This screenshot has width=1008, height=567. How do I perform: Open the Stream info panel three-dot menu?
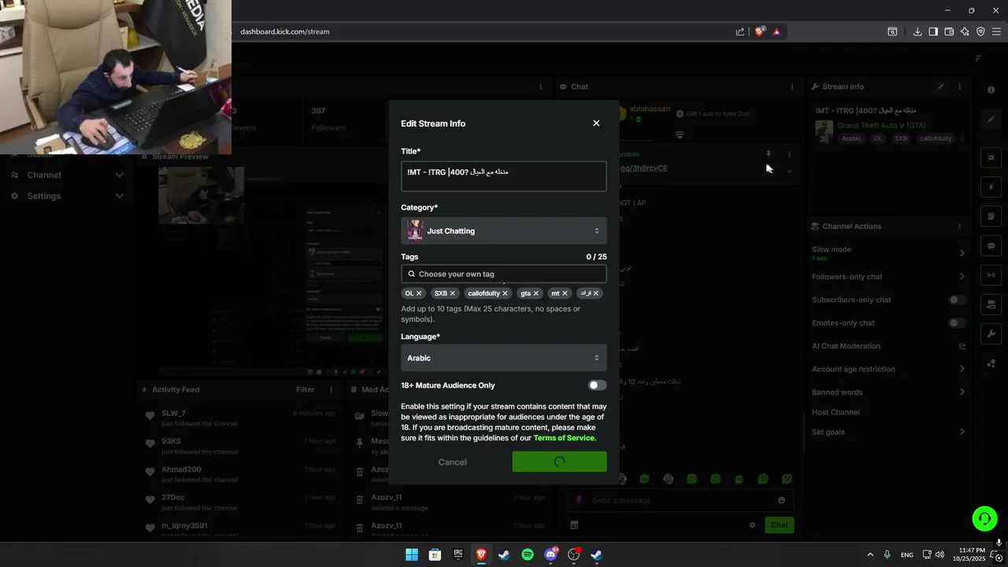pyautogui.click(x=959, y=87)
